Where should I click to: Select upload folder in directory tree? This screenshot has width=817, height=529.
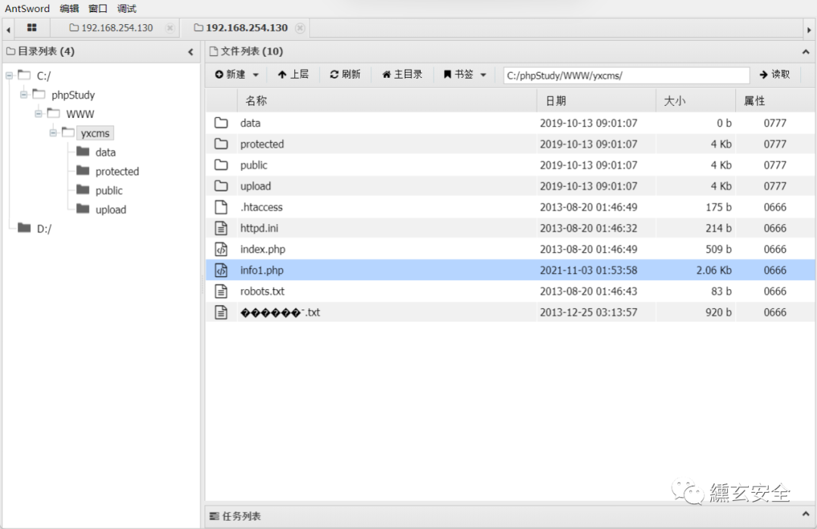(x=110, y=210)
